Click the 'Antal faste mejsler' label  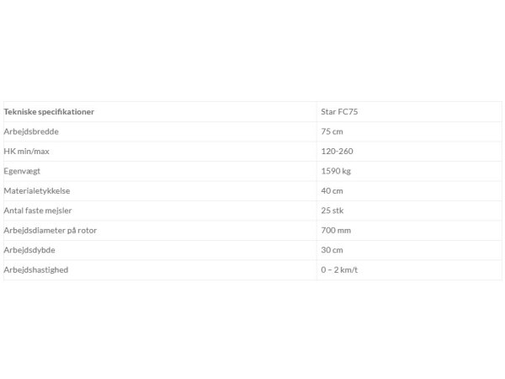click(38, 211)
